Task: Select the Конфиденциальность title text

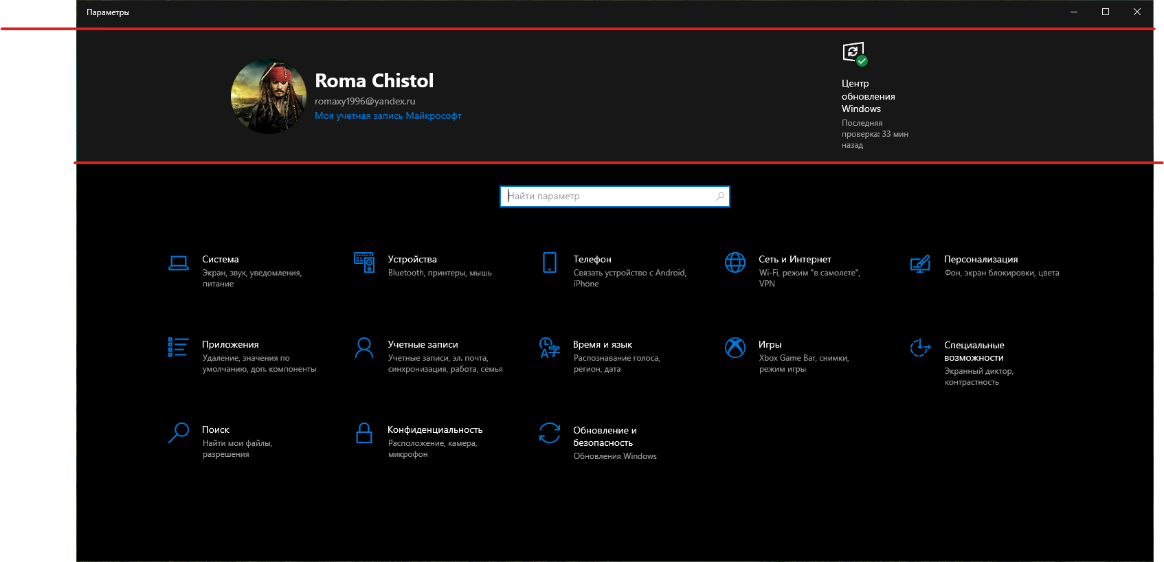Action: click(435, 429)
